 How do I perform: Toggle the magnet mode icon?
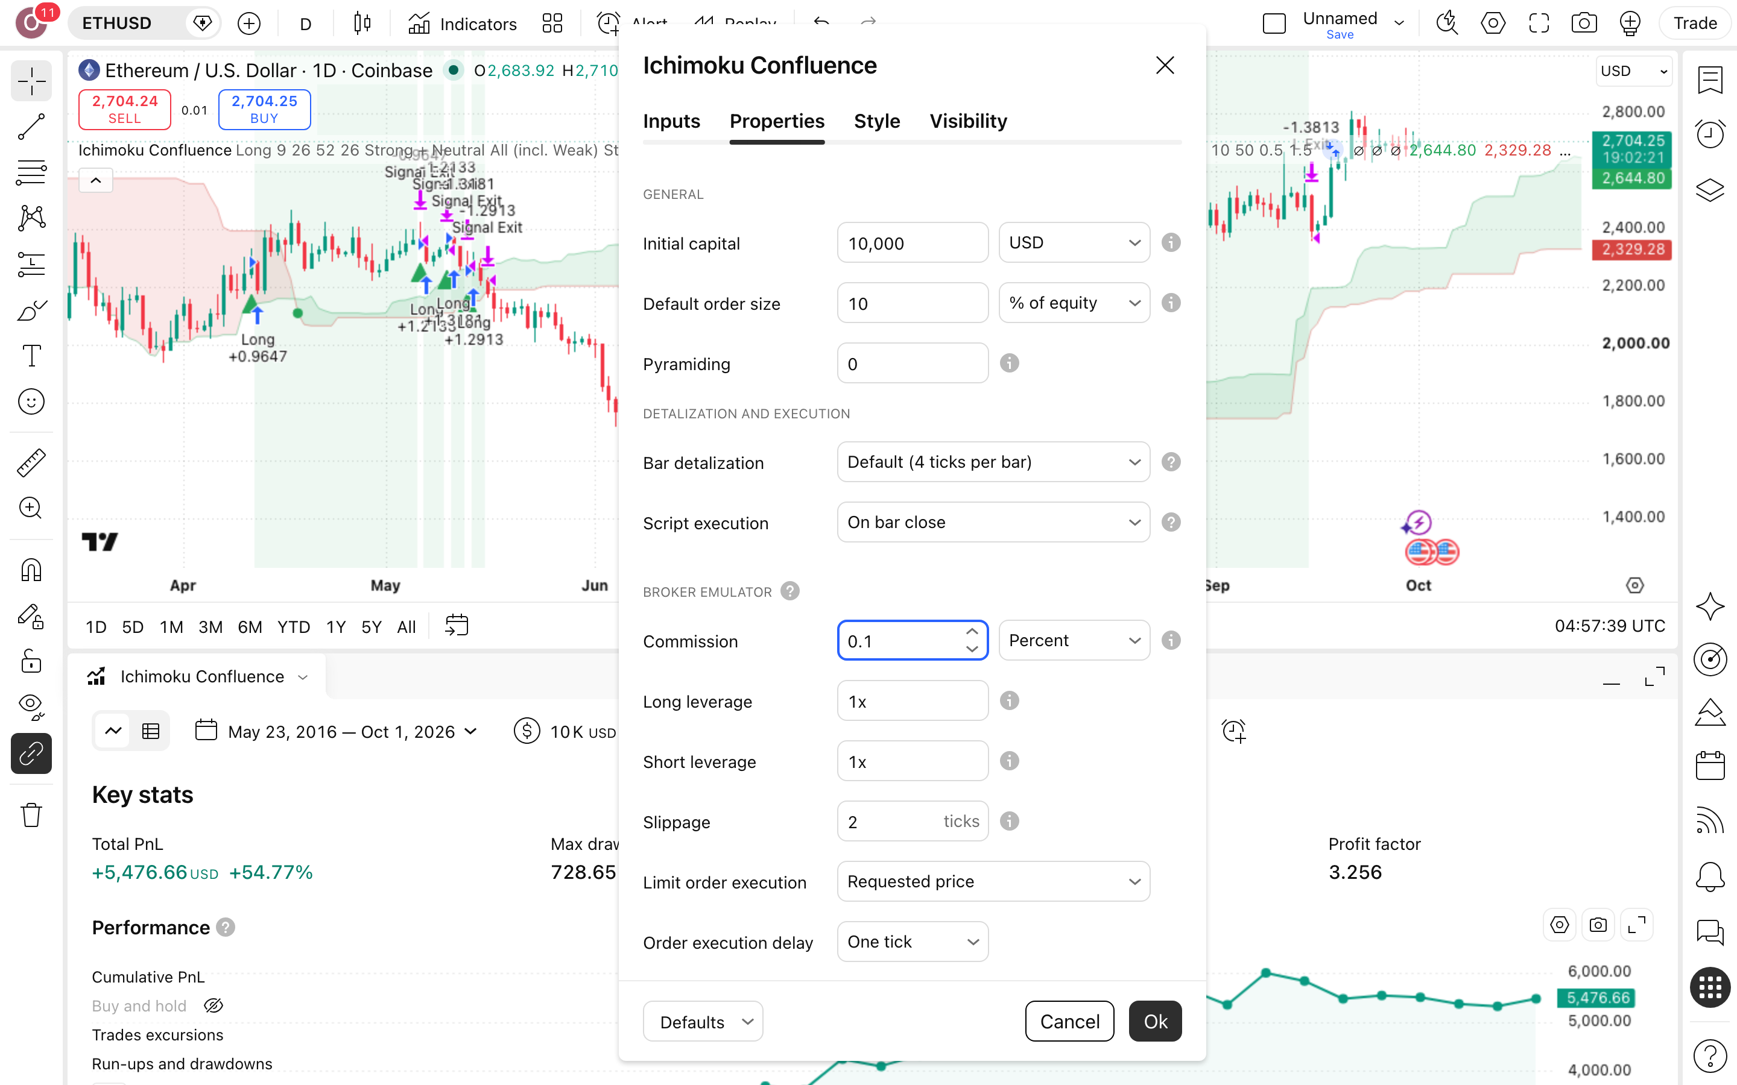point(31,570)
